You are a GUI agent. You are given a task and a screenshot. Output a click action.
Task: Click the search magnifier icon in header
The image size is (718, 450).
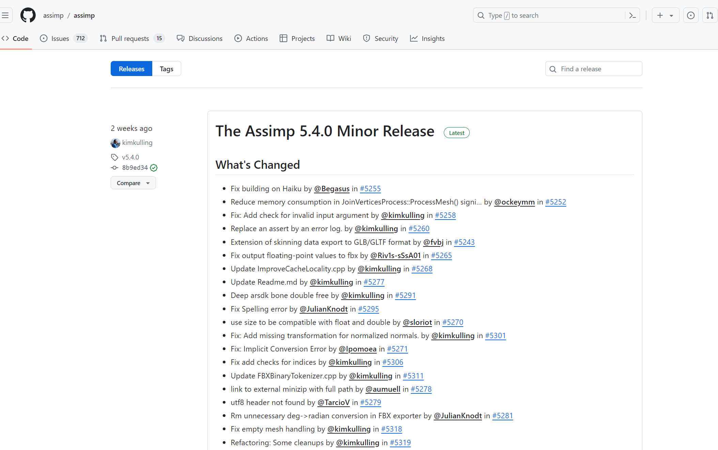[x=481, y=15]
